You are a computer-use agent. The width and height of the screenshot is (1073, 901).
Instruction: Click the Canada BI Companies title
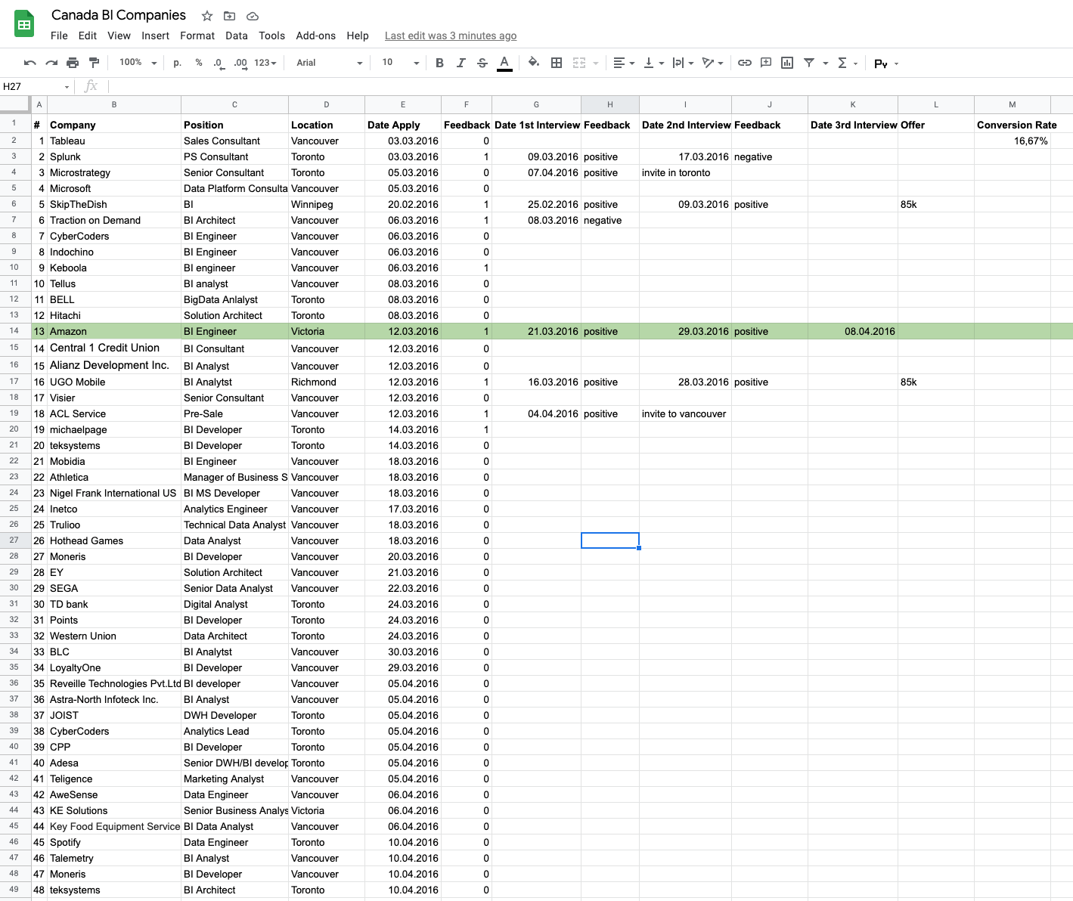(x=119, y=15)
